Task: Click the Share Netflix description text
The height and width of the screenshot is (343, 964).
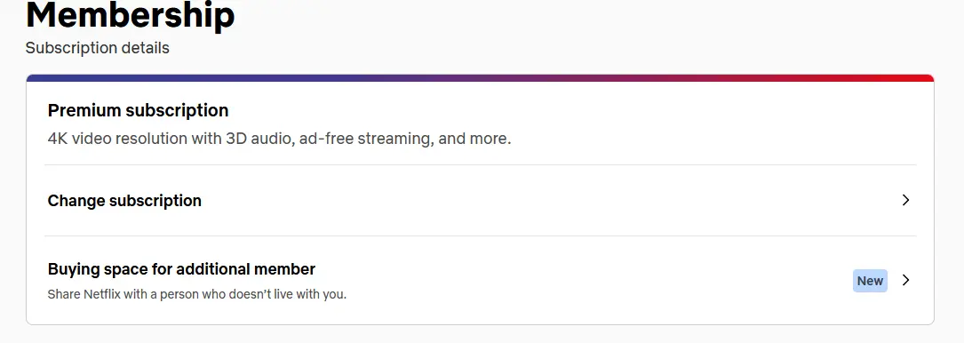Action: click(x=196, y=294)
